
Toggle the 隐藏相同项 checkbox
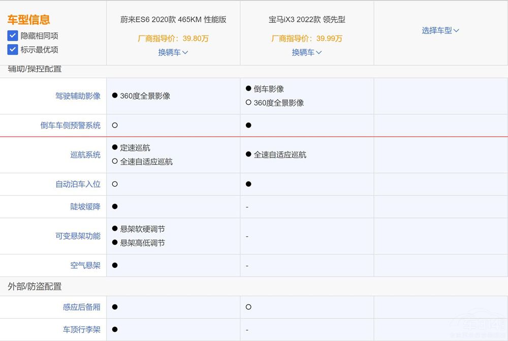tap(13, 36)
